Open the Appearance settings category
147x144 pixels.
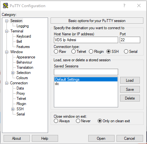[26, 57]
